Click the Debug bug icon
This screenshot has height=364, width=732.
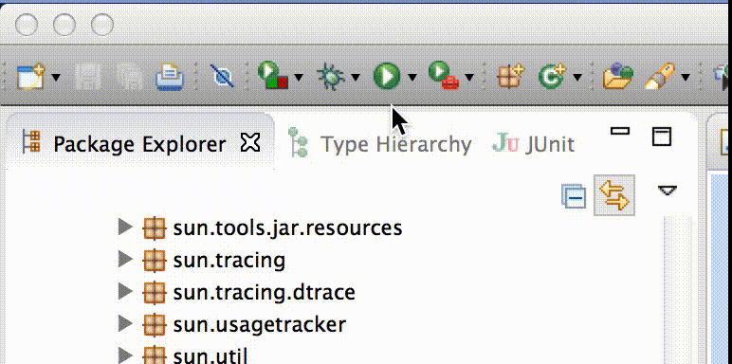pyautogui.click(x=331, y=77)
